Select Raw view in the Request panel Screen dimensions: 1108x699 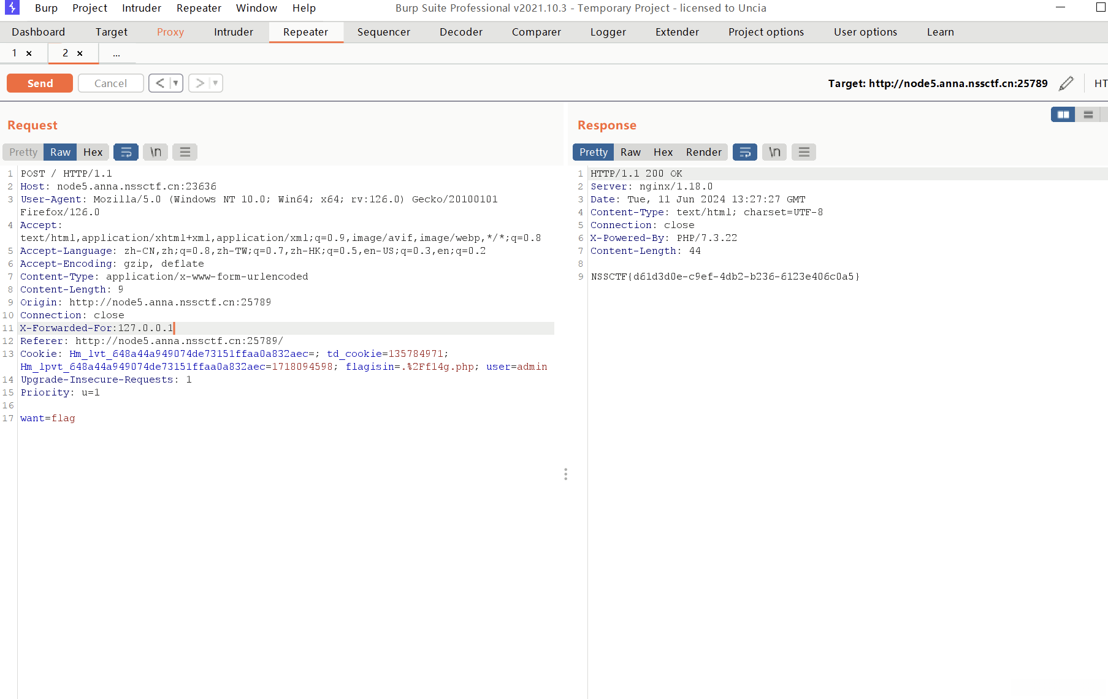point(60,152)
